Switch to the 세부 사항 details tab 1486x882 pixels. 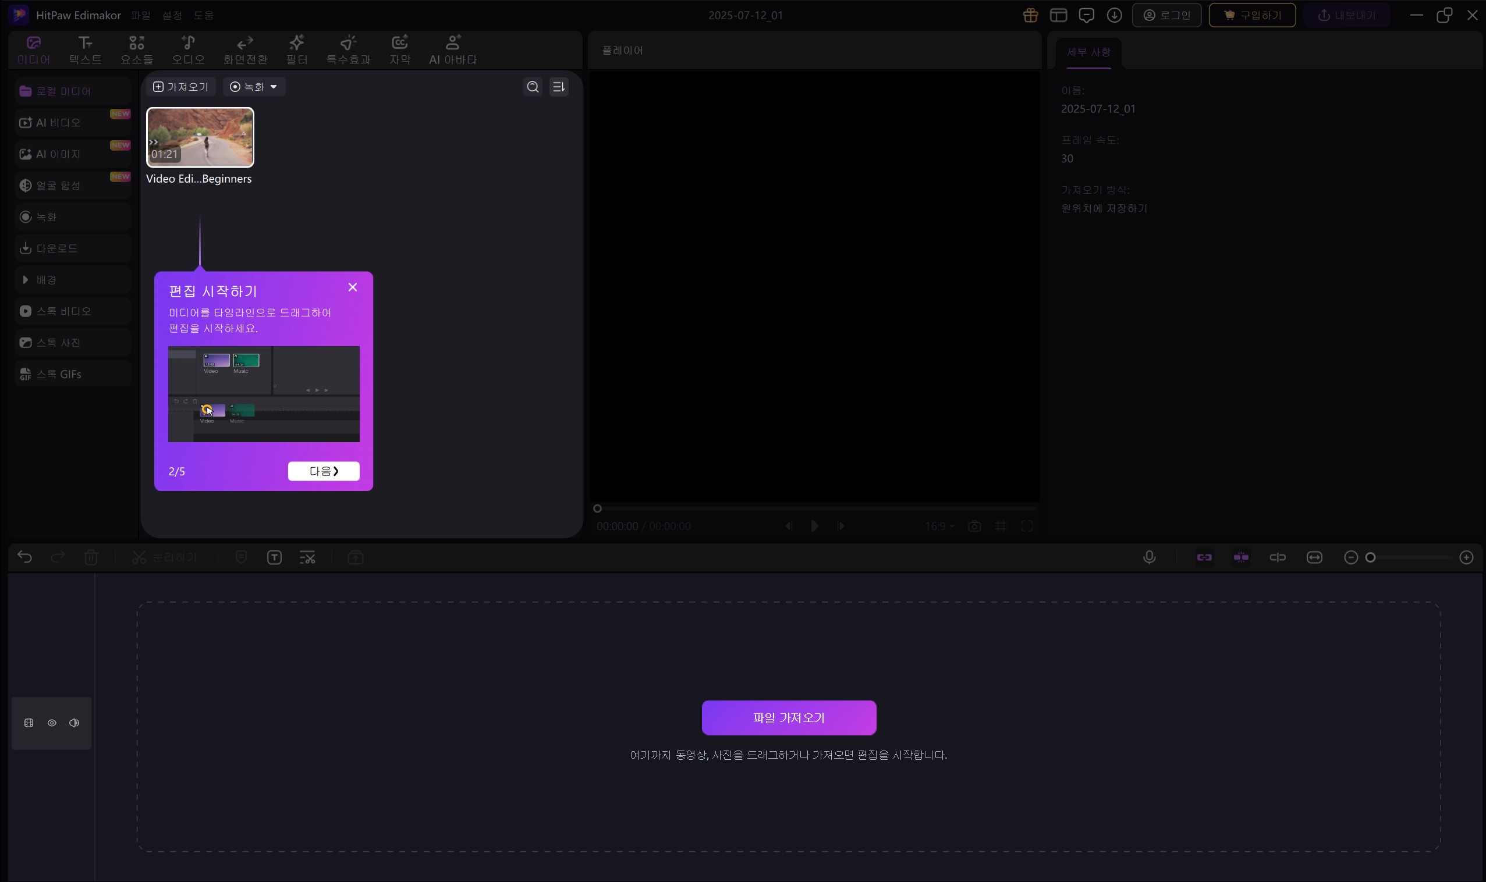[x=1088, y=52]
